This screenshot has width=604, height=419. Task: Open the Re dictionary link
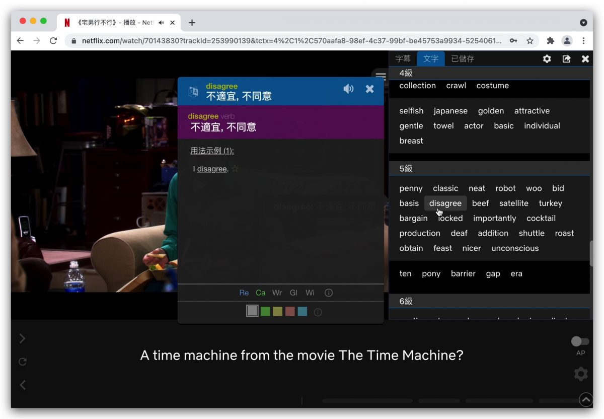pos(244,293)
